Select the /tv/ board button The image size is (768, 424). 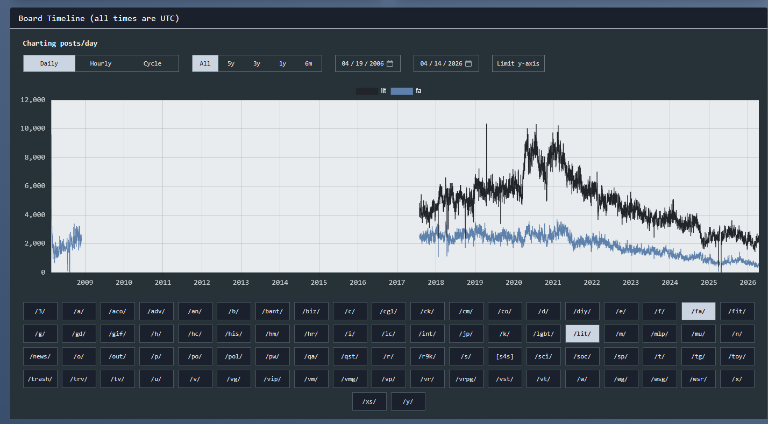click(x=118, y=379)
